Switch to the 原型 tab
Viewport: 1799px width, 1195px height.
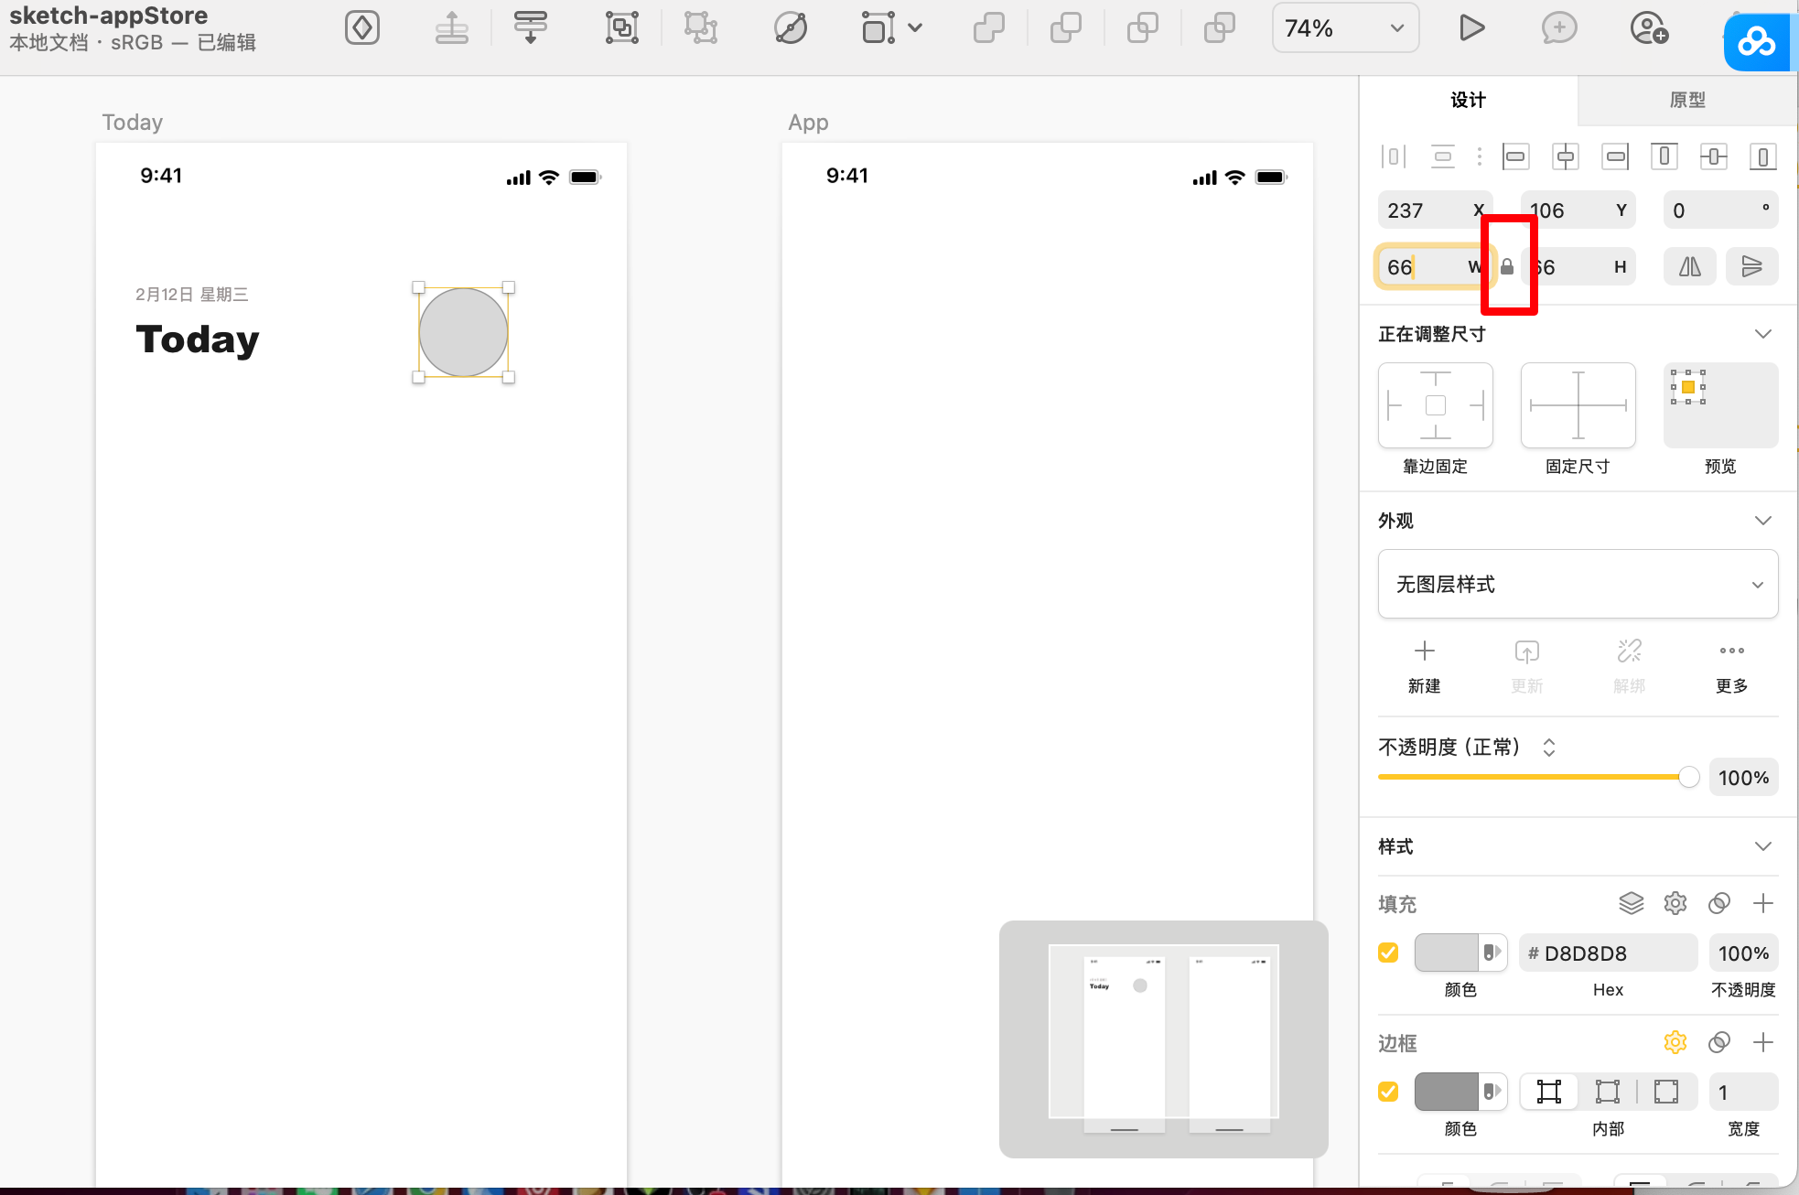(1687, 100)
